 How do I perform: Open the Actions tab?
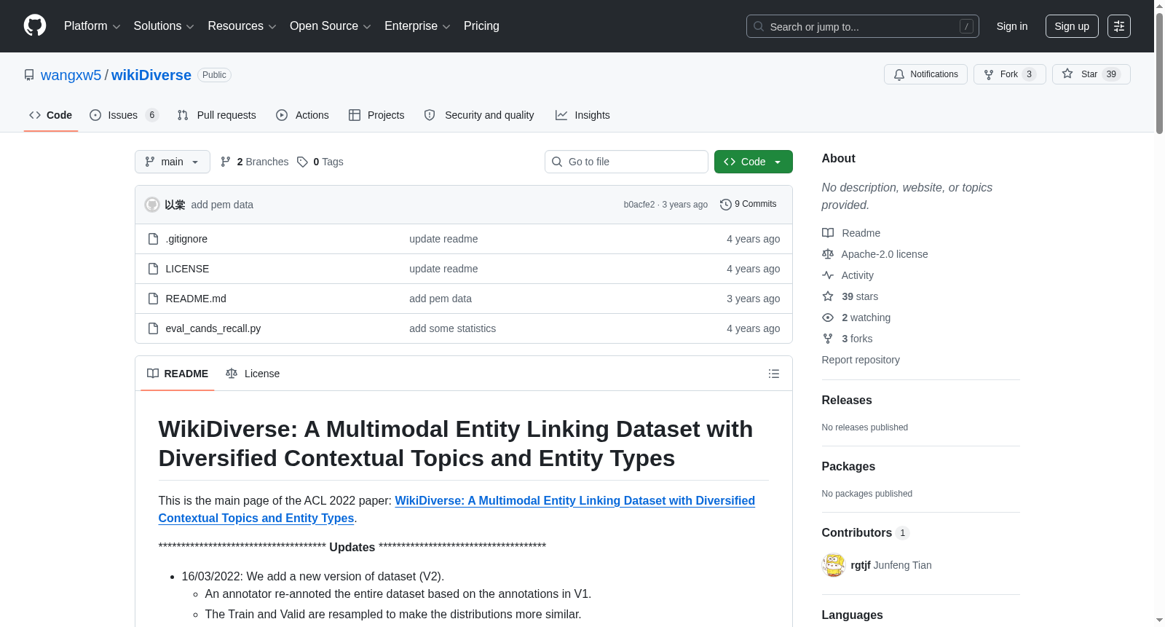303,115
